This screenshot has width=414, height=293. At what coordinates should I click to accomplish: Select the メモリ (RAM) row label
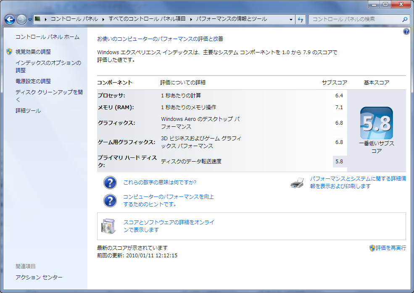click(x=116, y=107)
